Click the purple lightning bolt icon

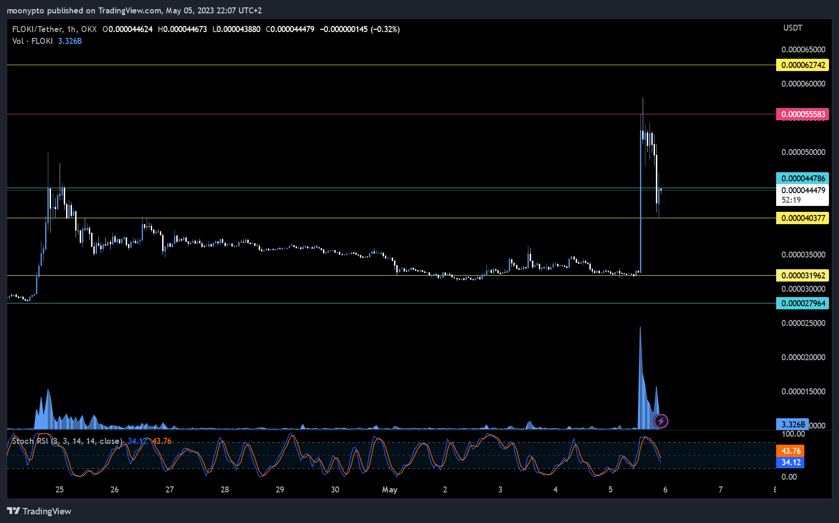click(x=661, y=421)
